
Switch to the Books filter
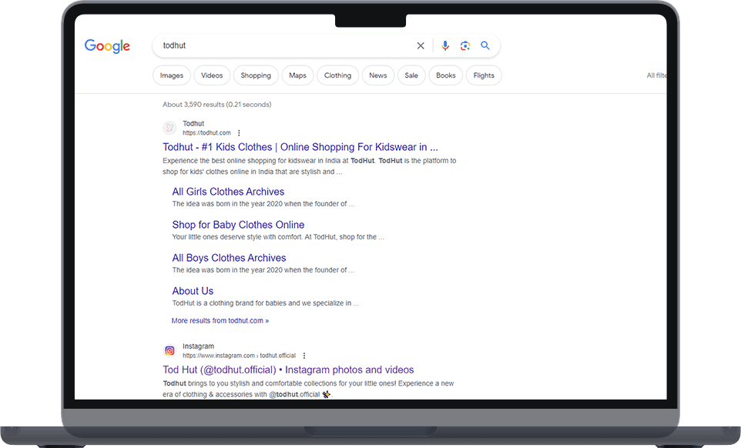(446, 75)
